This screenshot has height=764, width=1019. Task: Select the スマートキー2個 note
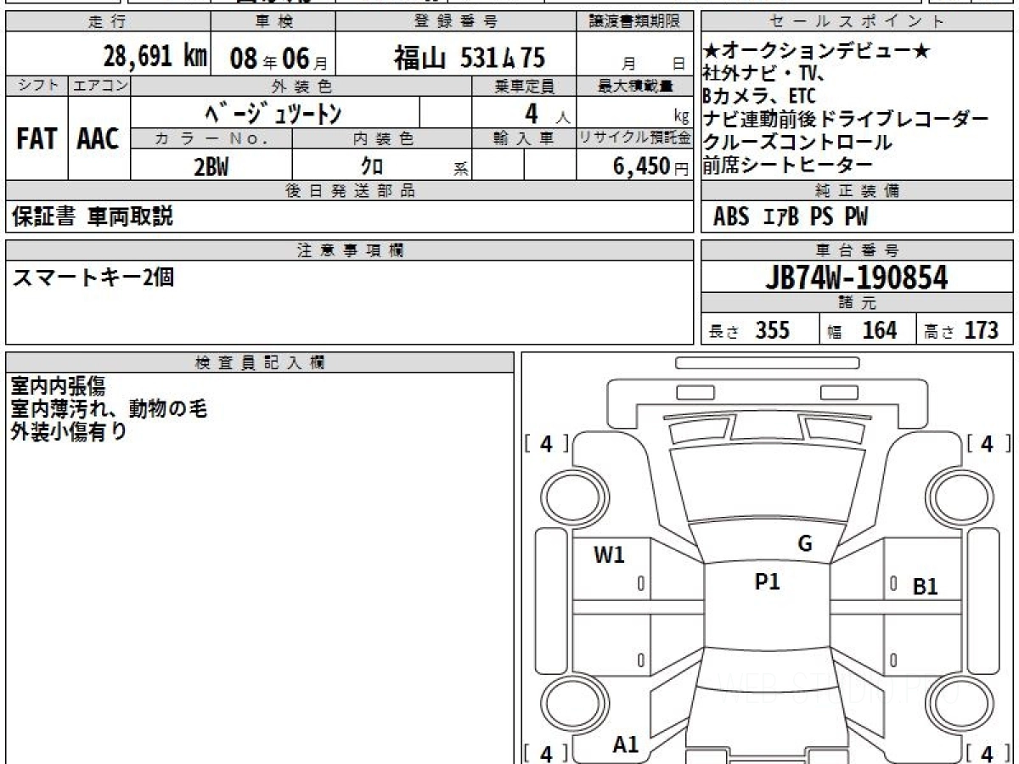coord(93,278)
